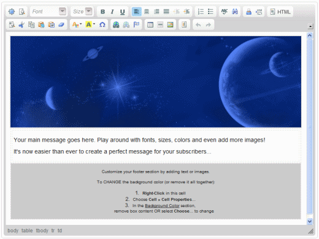This screenshot has width=319, height=239.
Task: Click the unlink icon
Action: (126, 25)
